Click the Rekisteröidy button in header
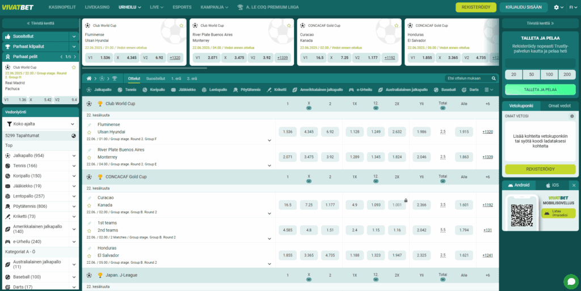Image resolution: width=581 pixels, height=291 pixels. point(476,7)
